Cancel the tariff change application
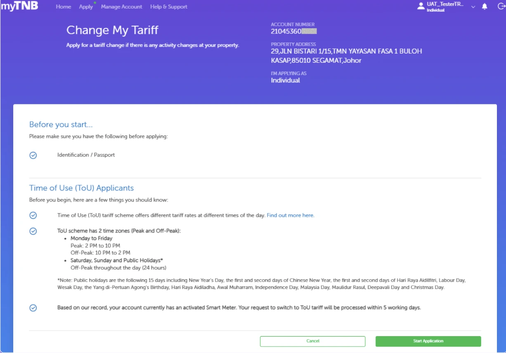506x353 pixels. (312, 341)
